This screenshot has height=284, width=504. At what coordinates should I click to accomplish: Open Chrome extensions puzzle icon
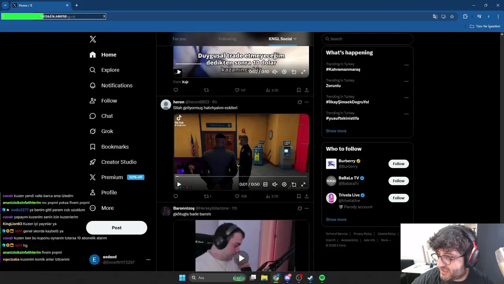[465, 17]
